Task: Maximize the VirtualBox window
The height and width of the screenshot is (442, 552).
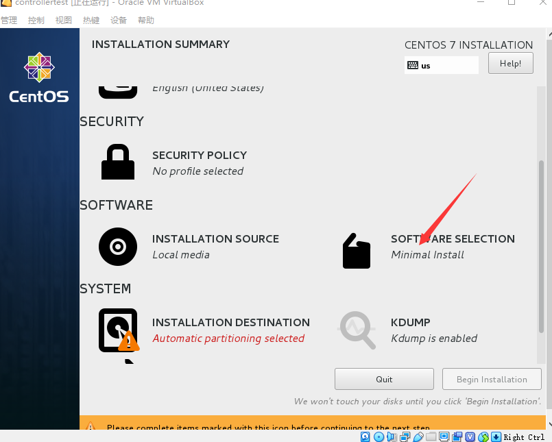Action: pos(512,3)
